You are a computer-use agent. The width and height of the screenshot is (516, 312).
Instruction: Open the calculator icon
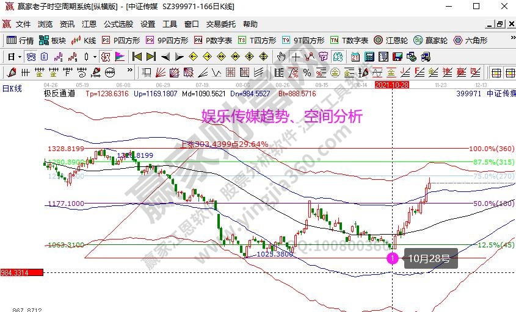click(369, 57)
